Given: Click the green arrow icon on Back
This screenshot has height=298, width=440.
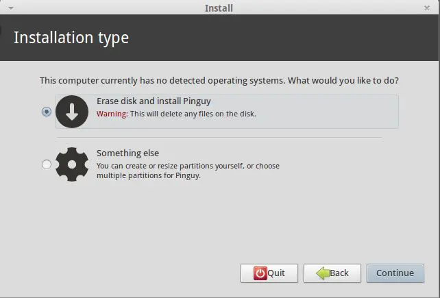Looking at the screenshot, I should 321,273.
